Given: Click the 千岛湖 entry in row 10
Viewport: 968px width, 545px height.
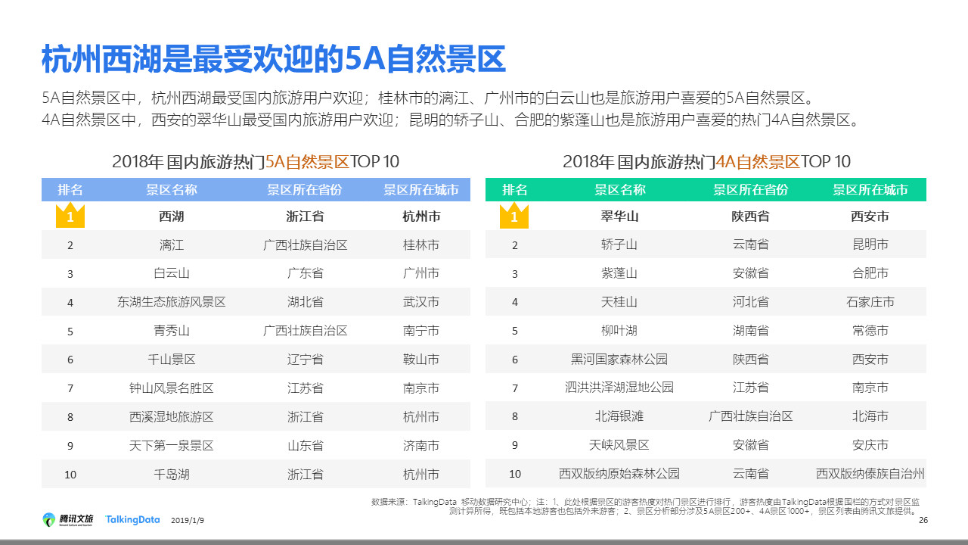Looking at the screenshot, I should 172,475.
